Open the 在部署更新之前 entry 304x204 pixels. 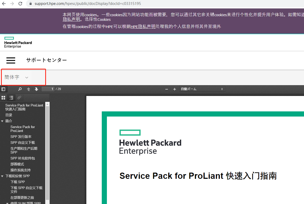click(22, 198)
